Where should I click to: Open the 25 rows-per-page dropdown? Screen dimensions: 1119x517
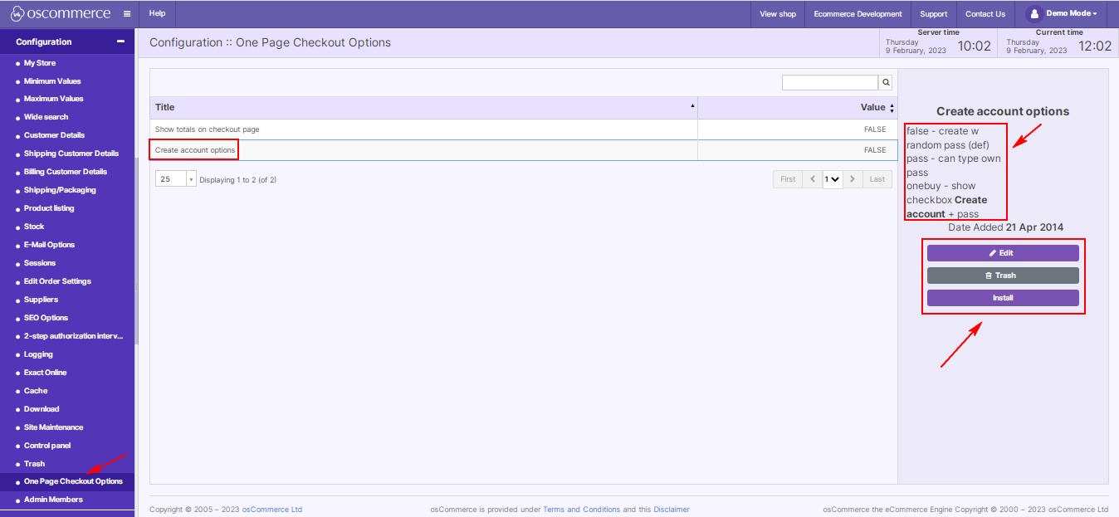coord(175,179)
